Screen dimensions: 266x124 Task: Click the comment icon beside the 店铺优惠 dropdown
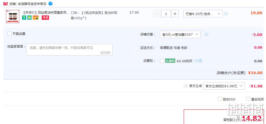207,35
